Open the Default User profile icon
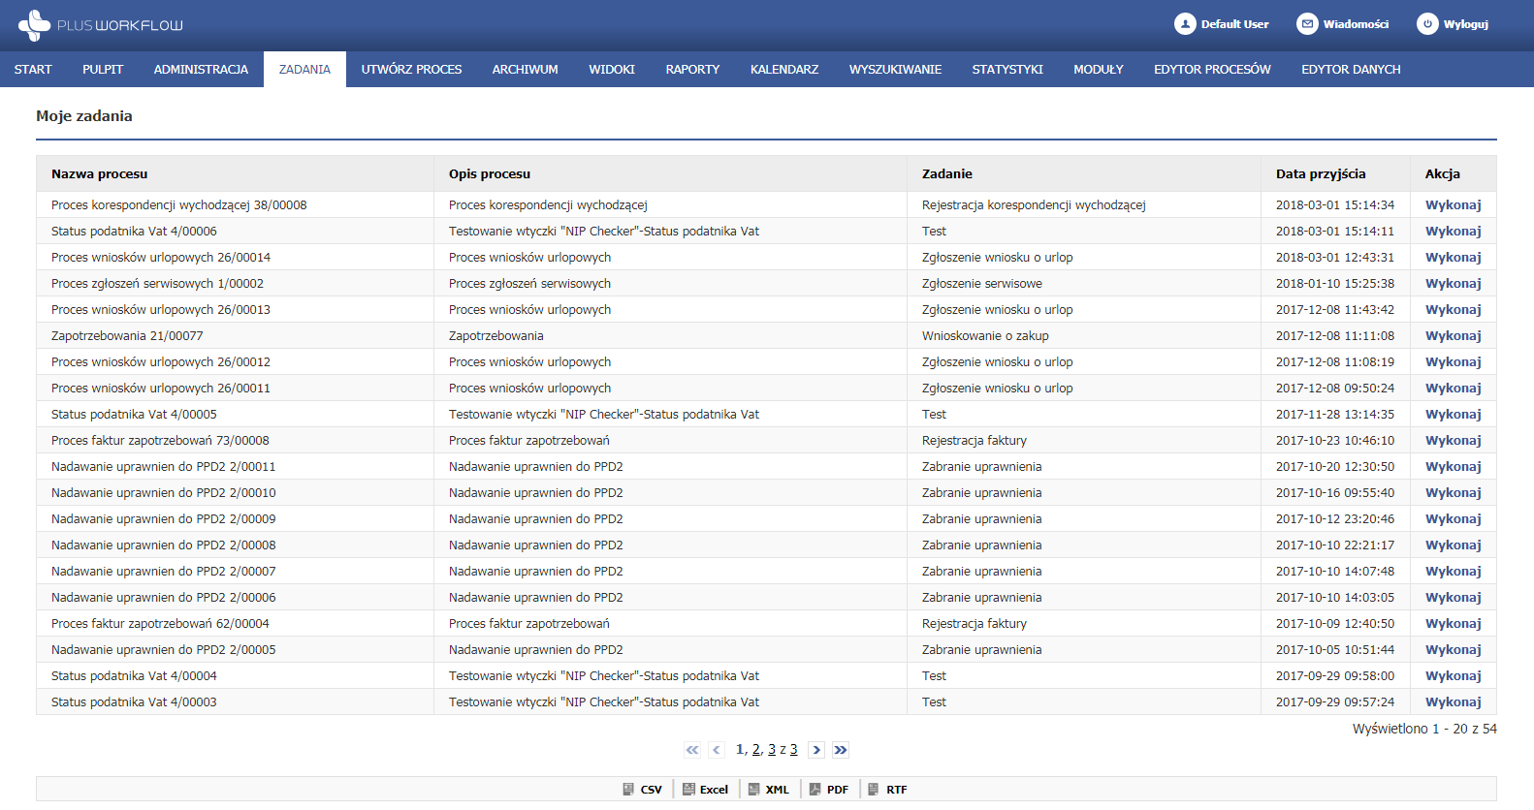The width and height of the screenshot is (1534, 810). pos(1184,24)
